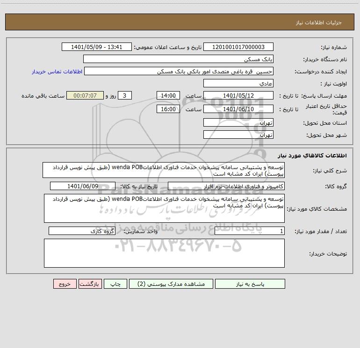Click the response deadline time 14:00
The image size is (360, 348).
(x=168, y=95)
